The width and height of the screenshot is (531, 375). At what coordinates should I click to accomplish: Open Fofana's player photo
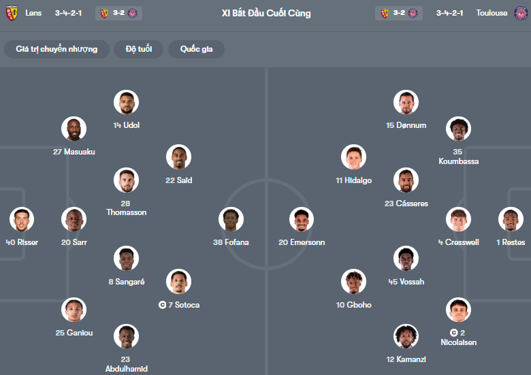pyautogui.click(x=231, y=220)
